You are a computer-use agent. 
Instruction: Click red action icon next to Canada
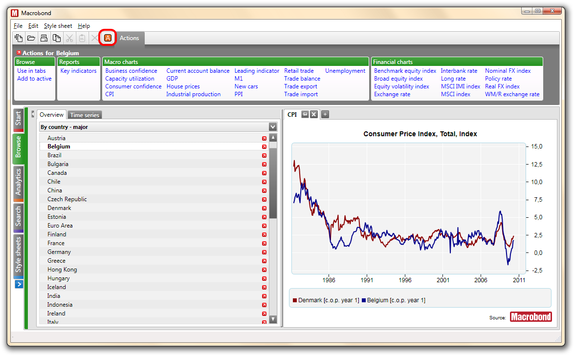tap(264, 173)
